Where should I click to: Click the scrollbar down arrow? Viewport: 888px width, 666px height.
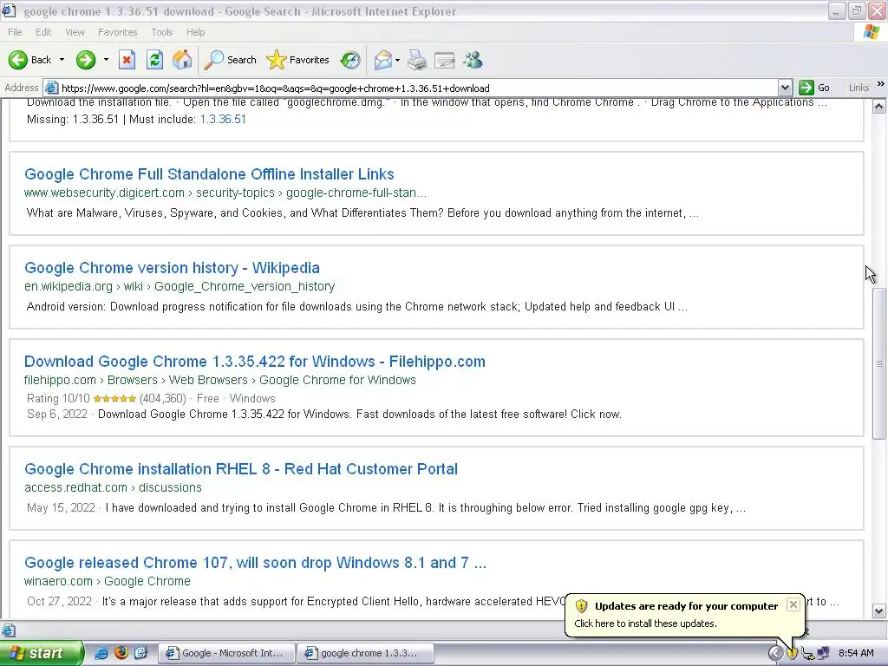879,610
